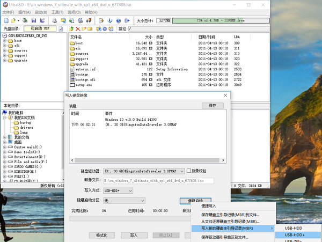
Task: Choose 从文件还原硬盘主引导记录(MBR) menu entry
Action: click(x=233, y=222)
